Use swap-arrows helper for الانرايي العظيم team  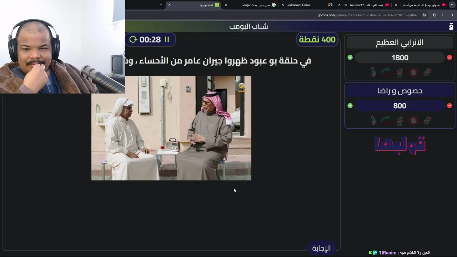(386, 72)
